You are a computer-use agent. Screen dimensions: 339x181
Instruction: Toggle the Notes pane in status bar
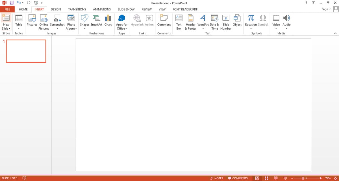pyautogui.click(x=217, y=178)
